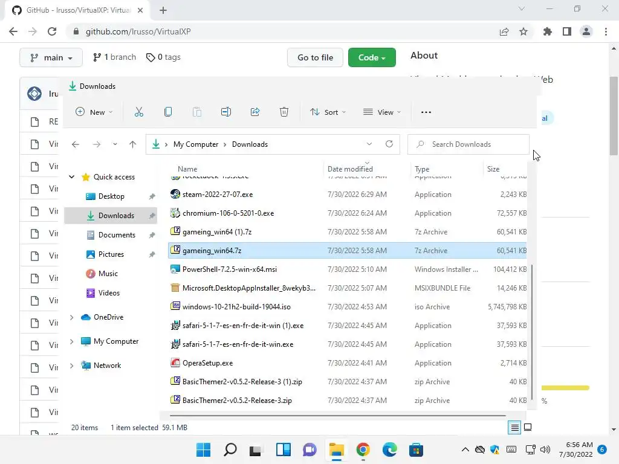Select PowerShell-7.2.5-win-x64.msi file
619x464 pixels.
[x=348, y=269]
